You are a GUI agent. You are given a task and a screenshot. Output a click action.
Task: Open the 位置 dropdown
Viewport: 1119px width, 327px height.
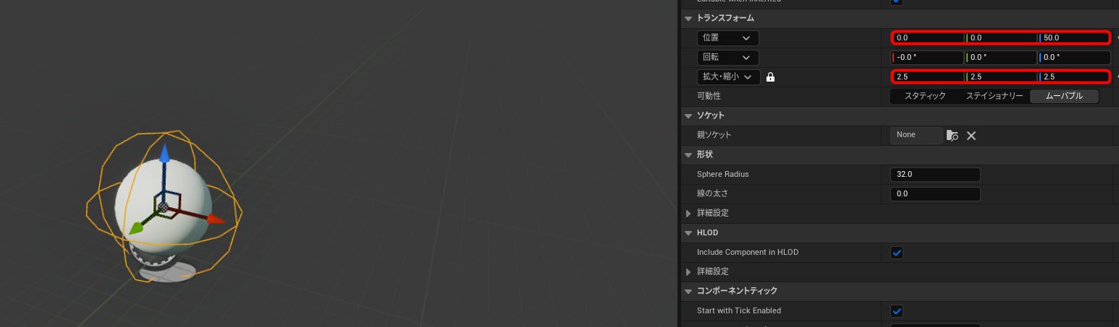(x=727, y=38)
